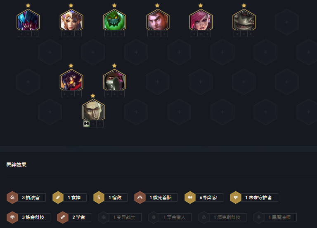Select the pink-haired Vi champion portrait
317x228 pixels.
[201, 21]
